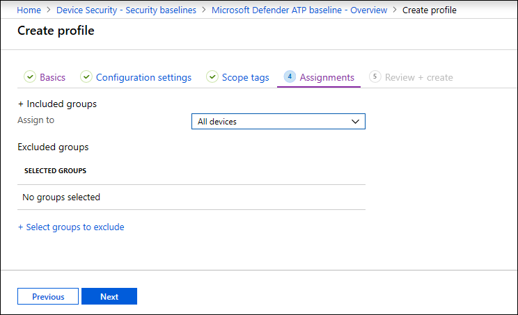Open the Basics tab

pos(52,77)
